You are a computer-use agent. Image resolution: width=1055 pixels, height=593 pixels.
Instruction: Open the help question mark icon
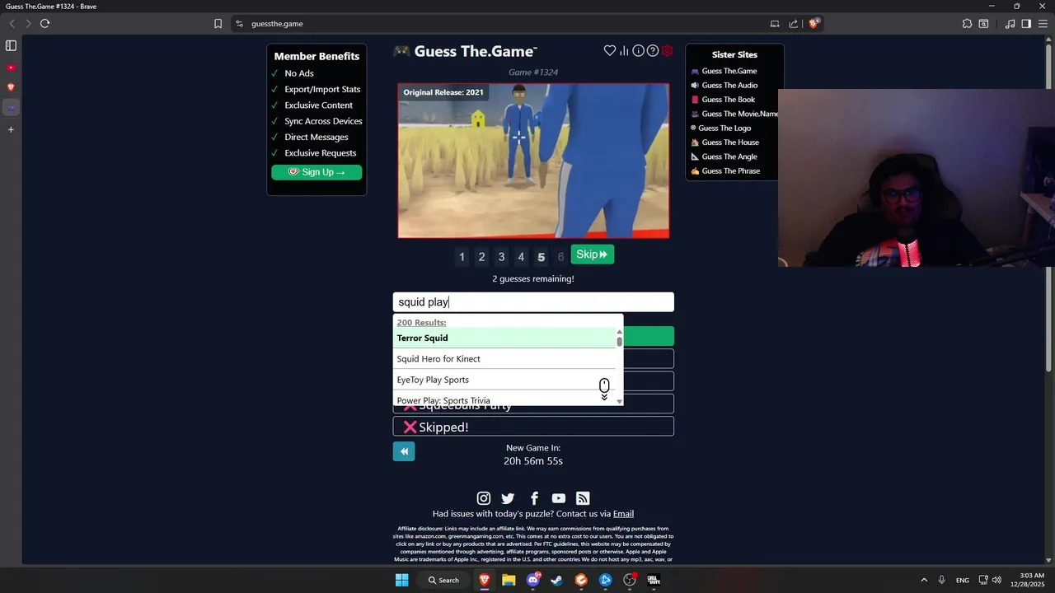coord(653,51)
